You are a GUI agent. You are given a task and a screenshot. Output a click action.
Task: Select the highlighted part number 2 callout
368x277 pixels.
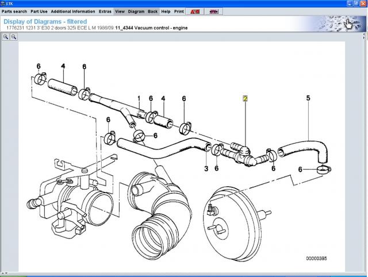pyautogui.click(x=245, y=99)
